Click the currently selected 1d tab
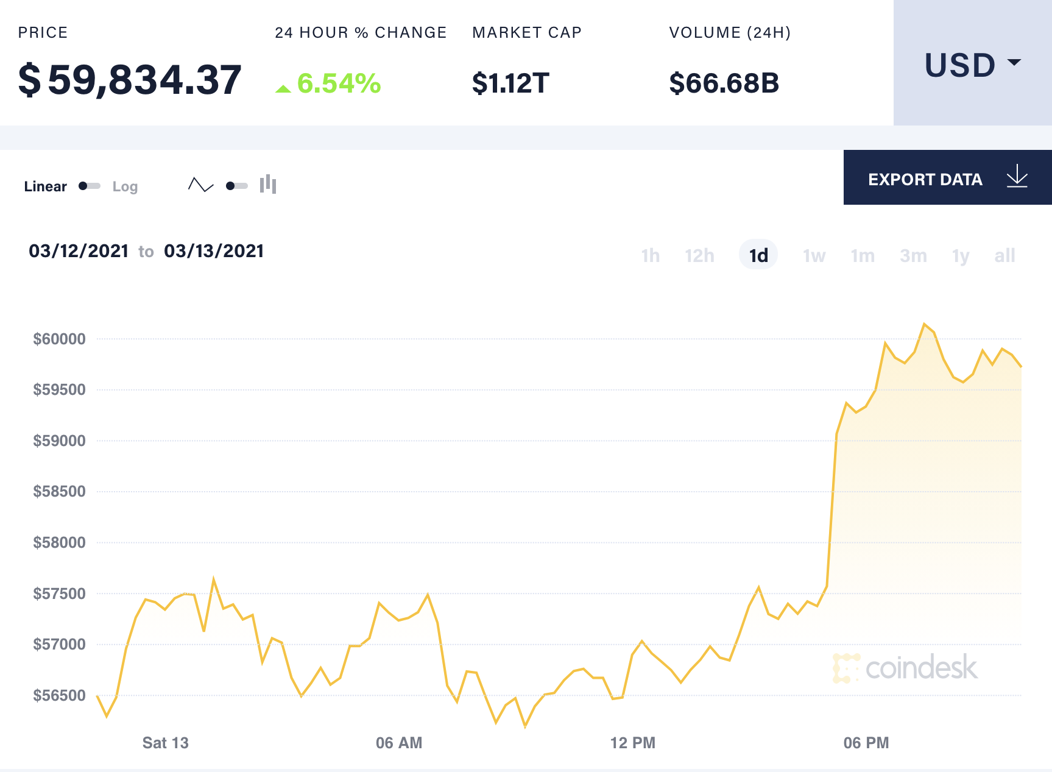 (758, 256)
